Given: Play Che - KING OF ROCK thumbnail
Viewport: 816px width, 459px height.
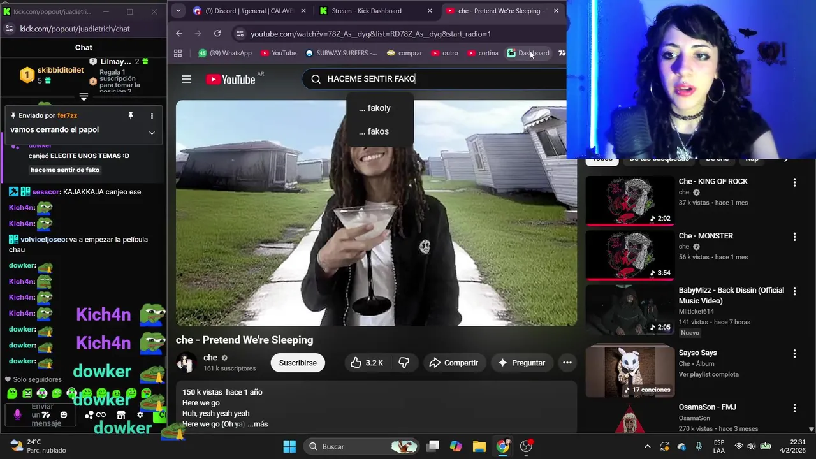Looking at the screenshot, I should point(629,201).
